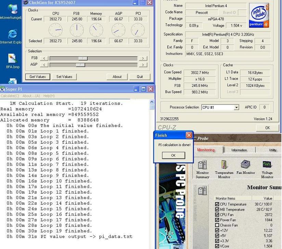
Task: Click OK in the Finish dialog
Action: (x=174, y=155)
